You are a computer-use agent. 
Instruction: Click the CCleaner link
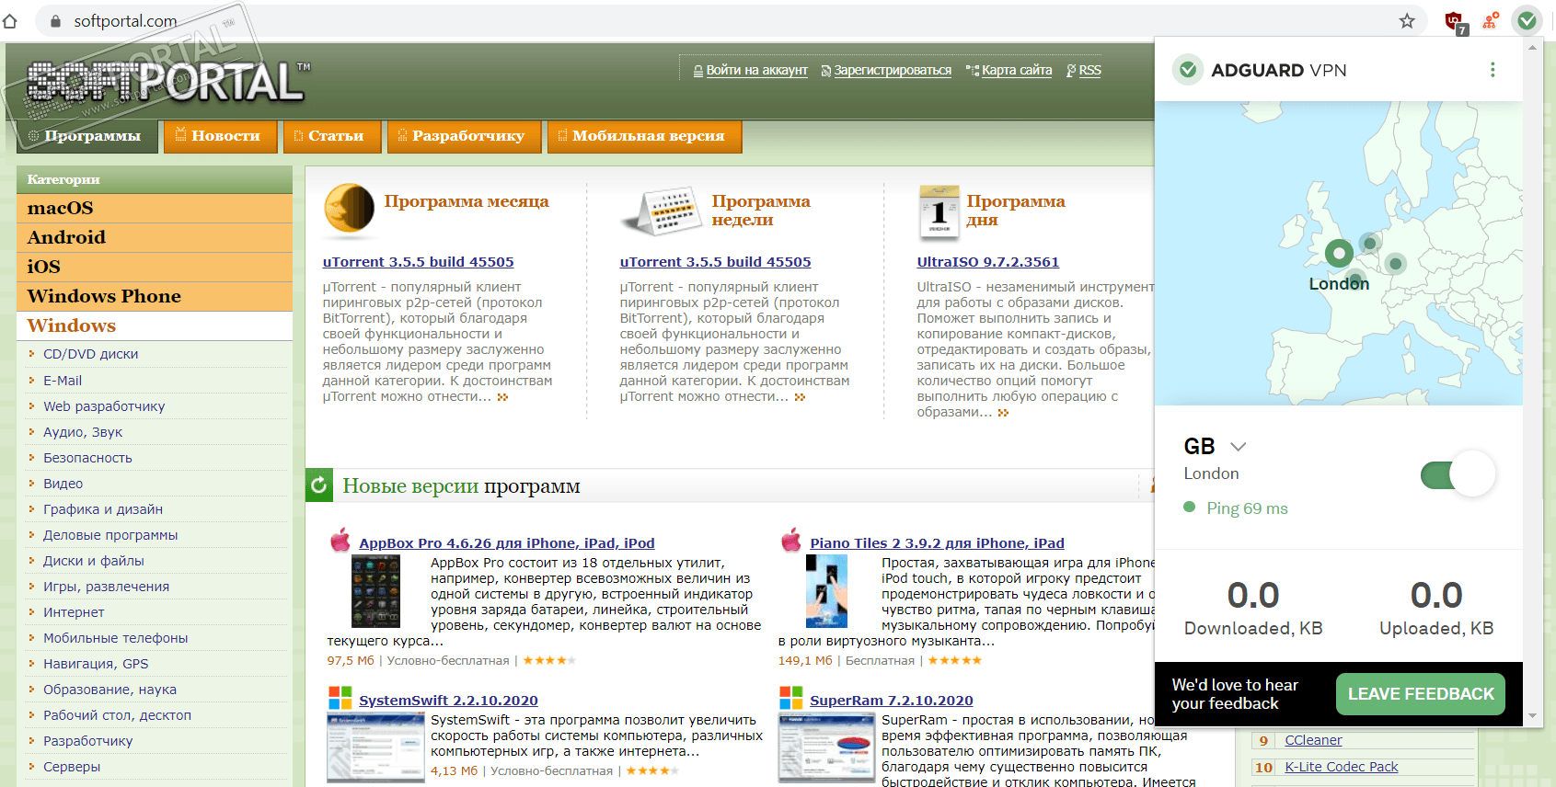click(x=1313, y=740)
